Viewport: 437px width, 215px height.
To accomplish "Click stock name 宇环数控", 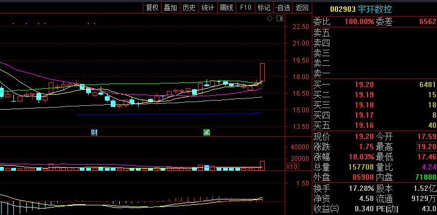I will tap(374, 9).
